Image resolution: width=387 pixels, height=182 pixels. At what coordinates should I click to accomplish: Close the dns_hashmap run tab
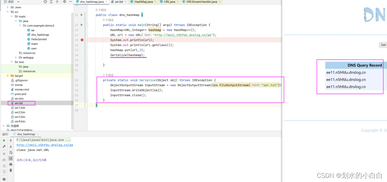coord(38,134)
